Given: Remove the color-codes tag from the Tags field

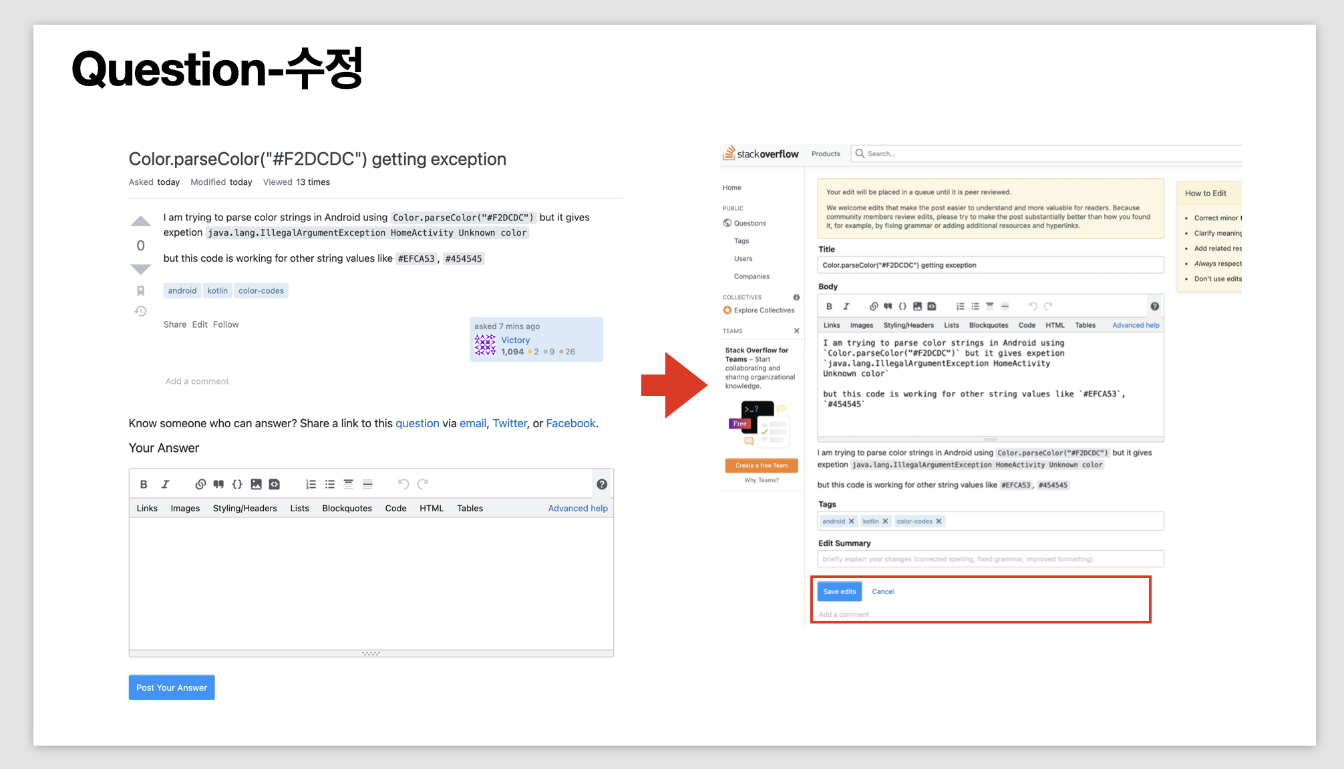Looking at the screenshot, I should (x=939, y=521).
